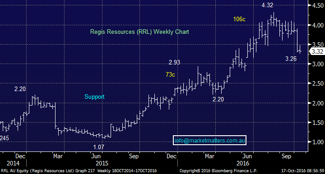Image resolution: width=325 pixels, height=174 pixels.
Task: Click the 3.50 y-axis price level
Action: coord(318,45)
